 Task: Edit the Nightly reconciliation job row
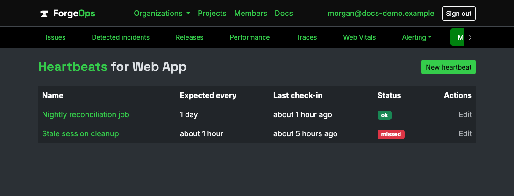point(465,114)
